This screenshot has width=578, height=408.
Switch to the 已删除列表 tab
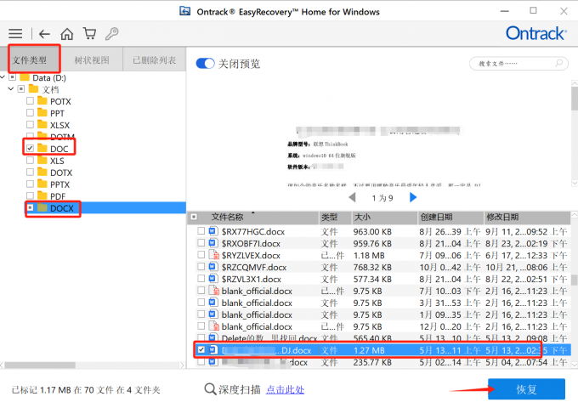click(x=155, y=60)
